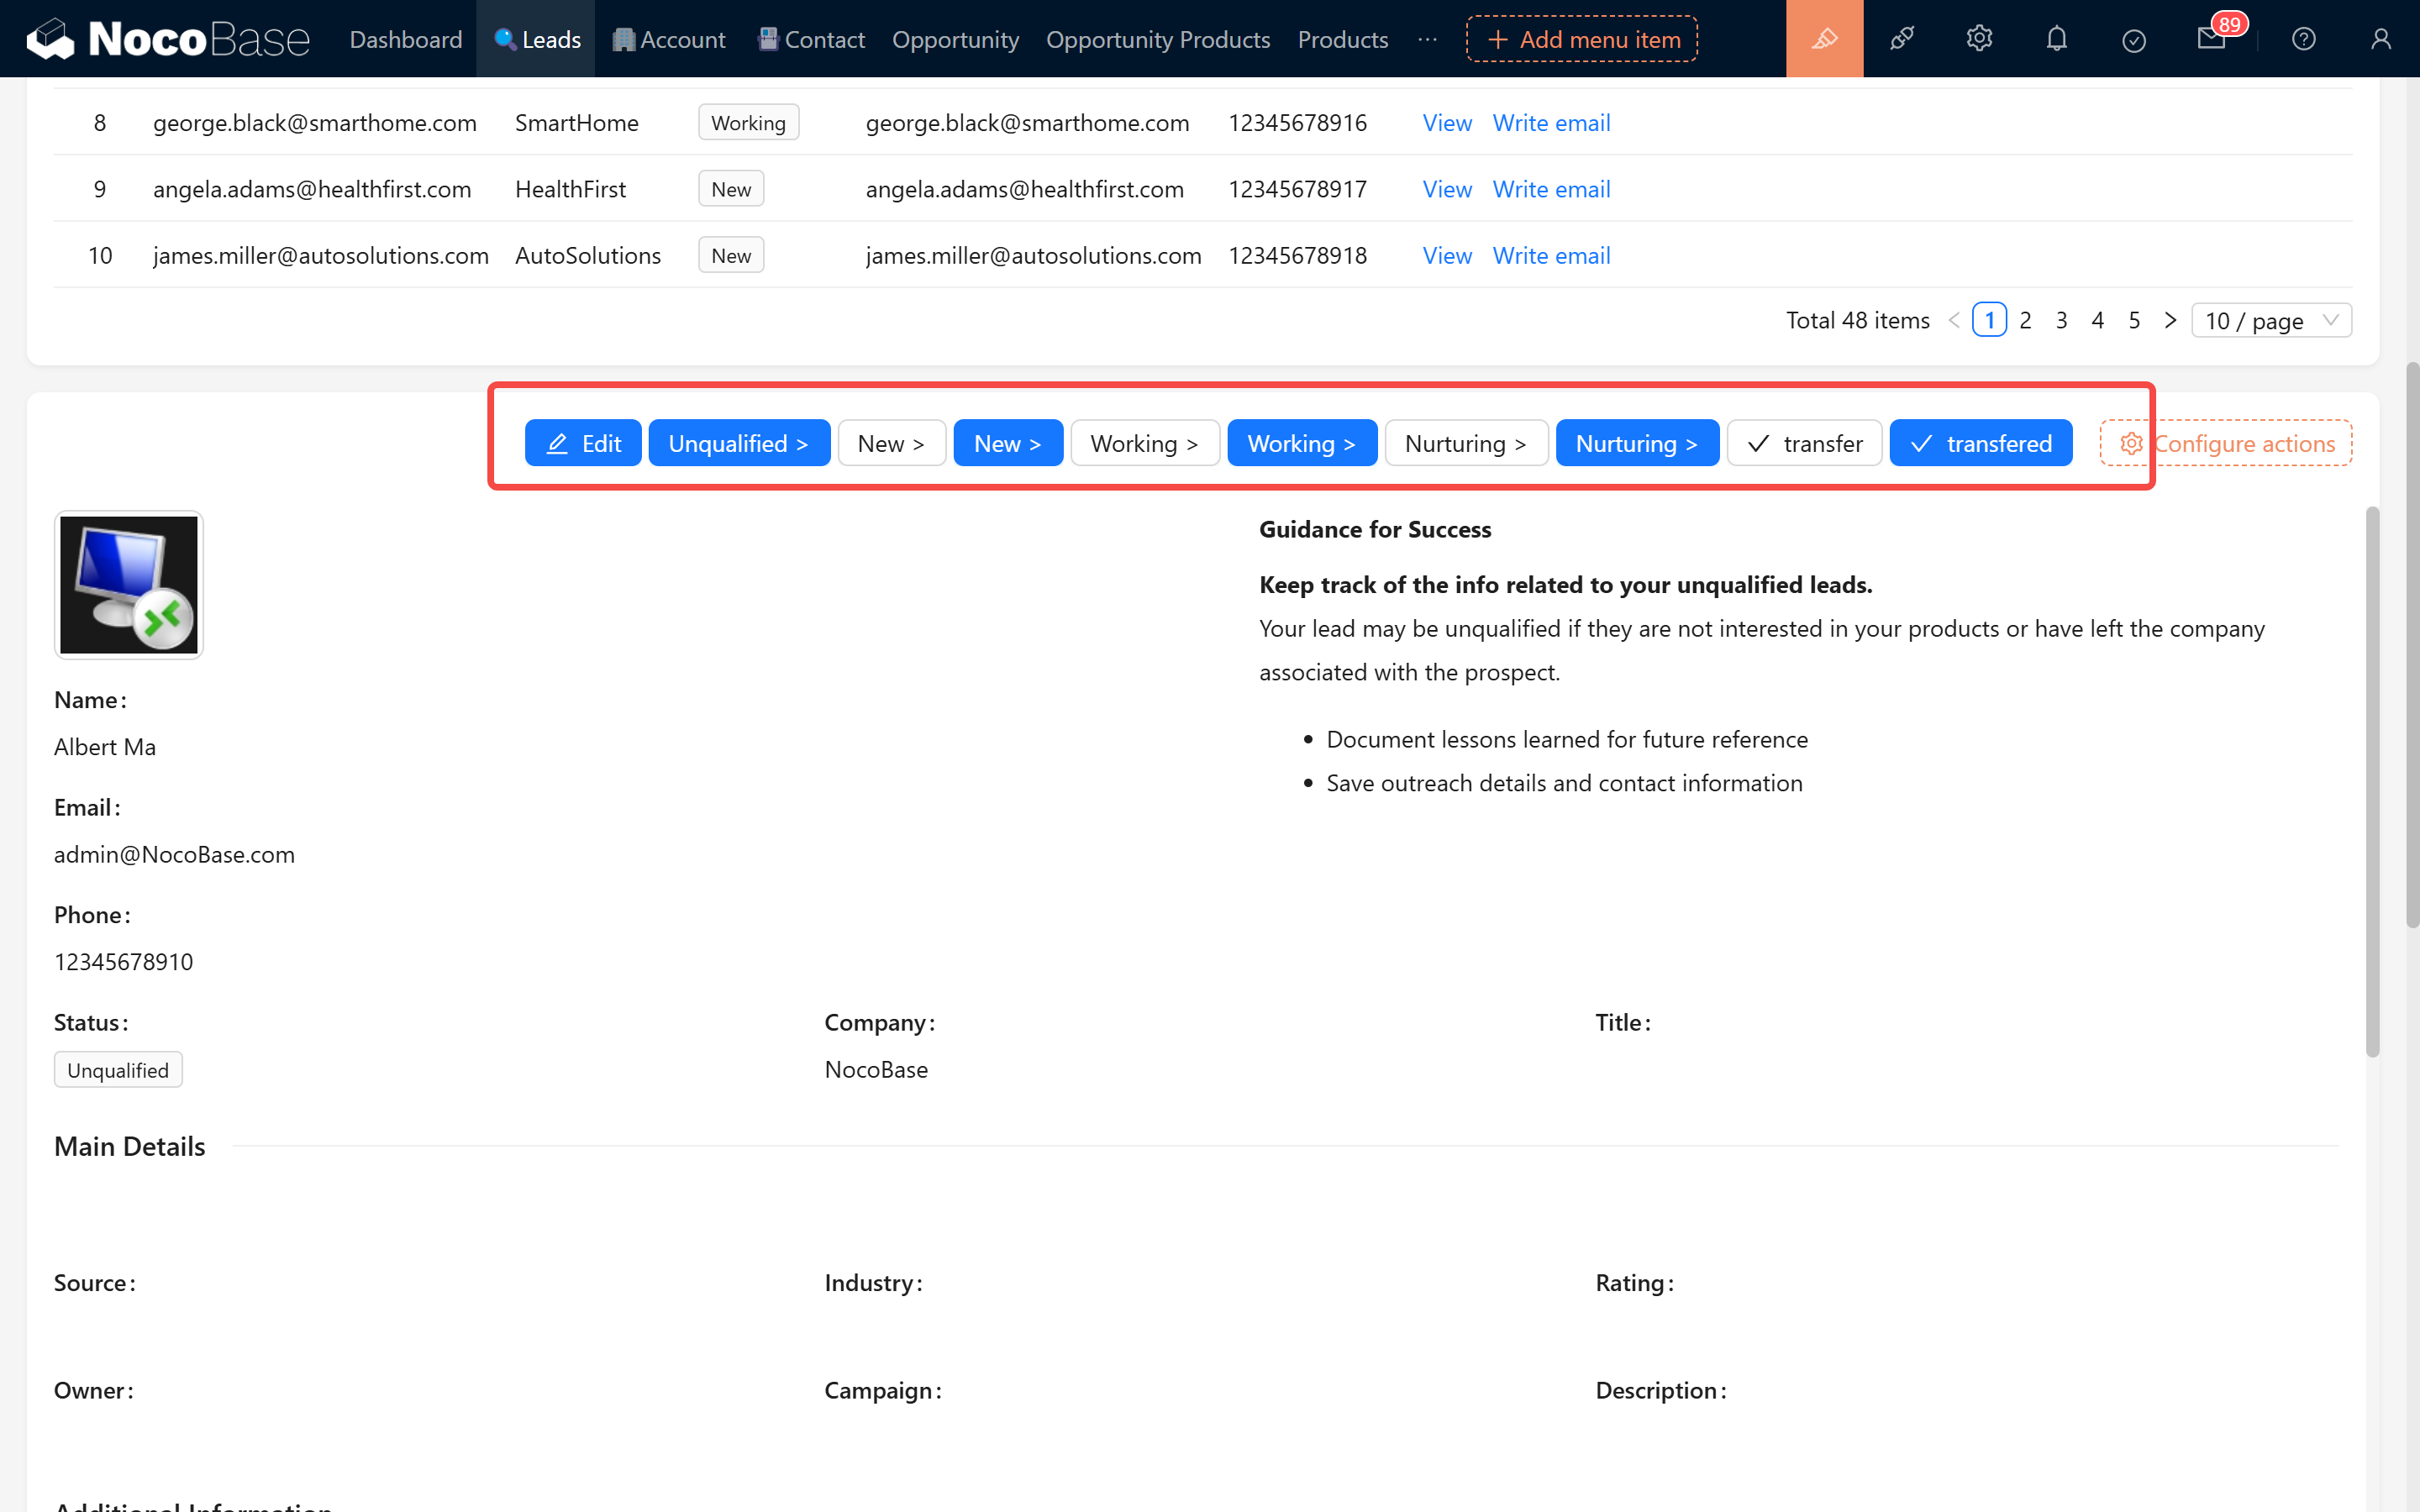This screenshot has height=1512, width=2420.
Task: Open mail inbox with 89 badge
Action: click(2211, 39)
